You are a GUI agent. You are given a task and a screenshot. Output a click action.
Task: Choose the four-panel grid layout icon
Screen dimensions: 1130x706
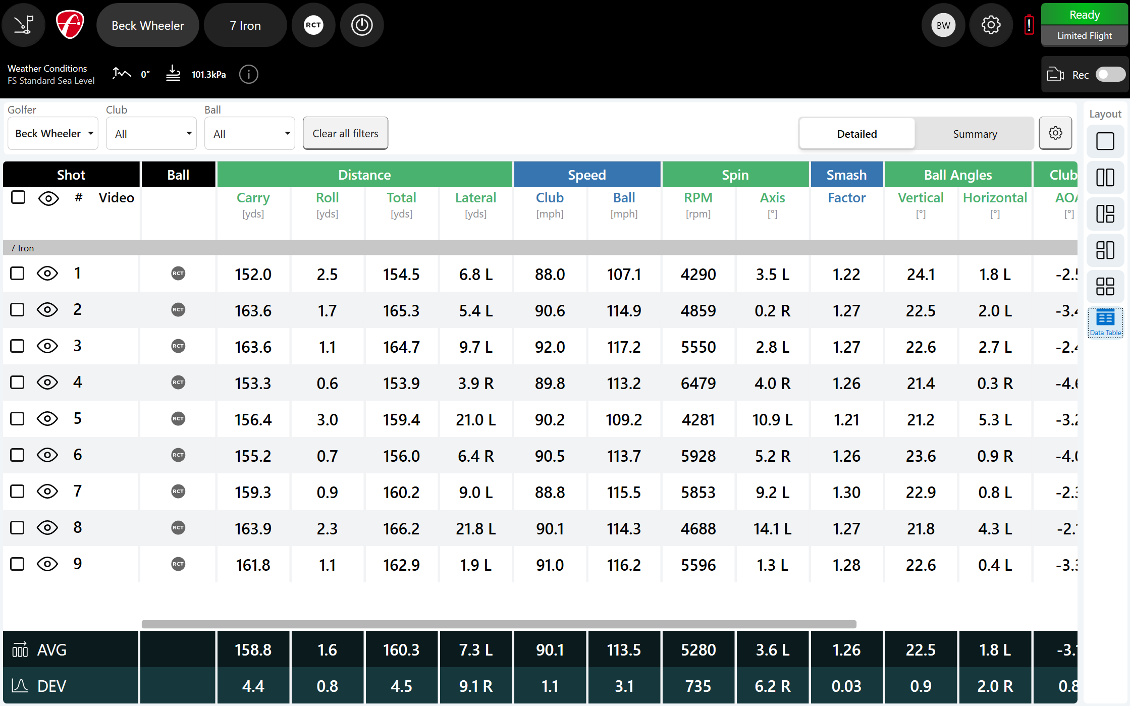point(1105,287)
